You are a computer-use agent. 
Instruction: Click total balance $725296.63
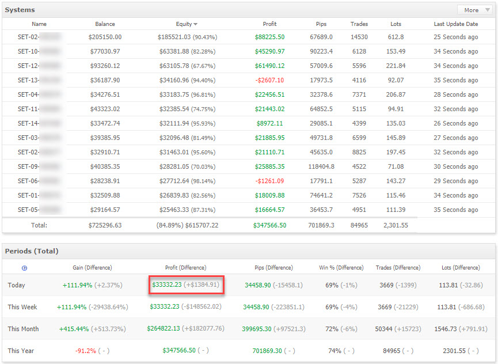click(105, 225)
